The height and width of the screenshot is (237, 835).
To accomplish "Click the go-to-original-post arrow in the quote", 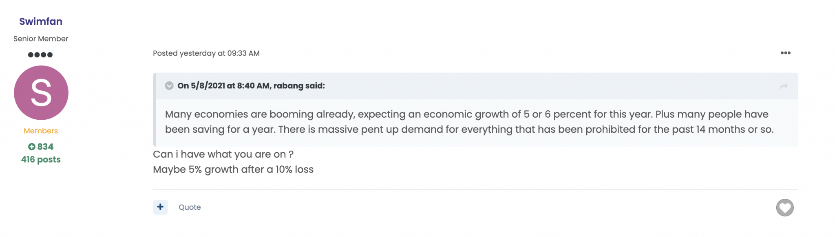I will [784, 86].
